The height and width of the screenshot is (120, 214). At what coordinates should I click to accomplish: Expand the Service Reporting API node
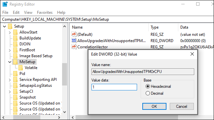[10, 80]
